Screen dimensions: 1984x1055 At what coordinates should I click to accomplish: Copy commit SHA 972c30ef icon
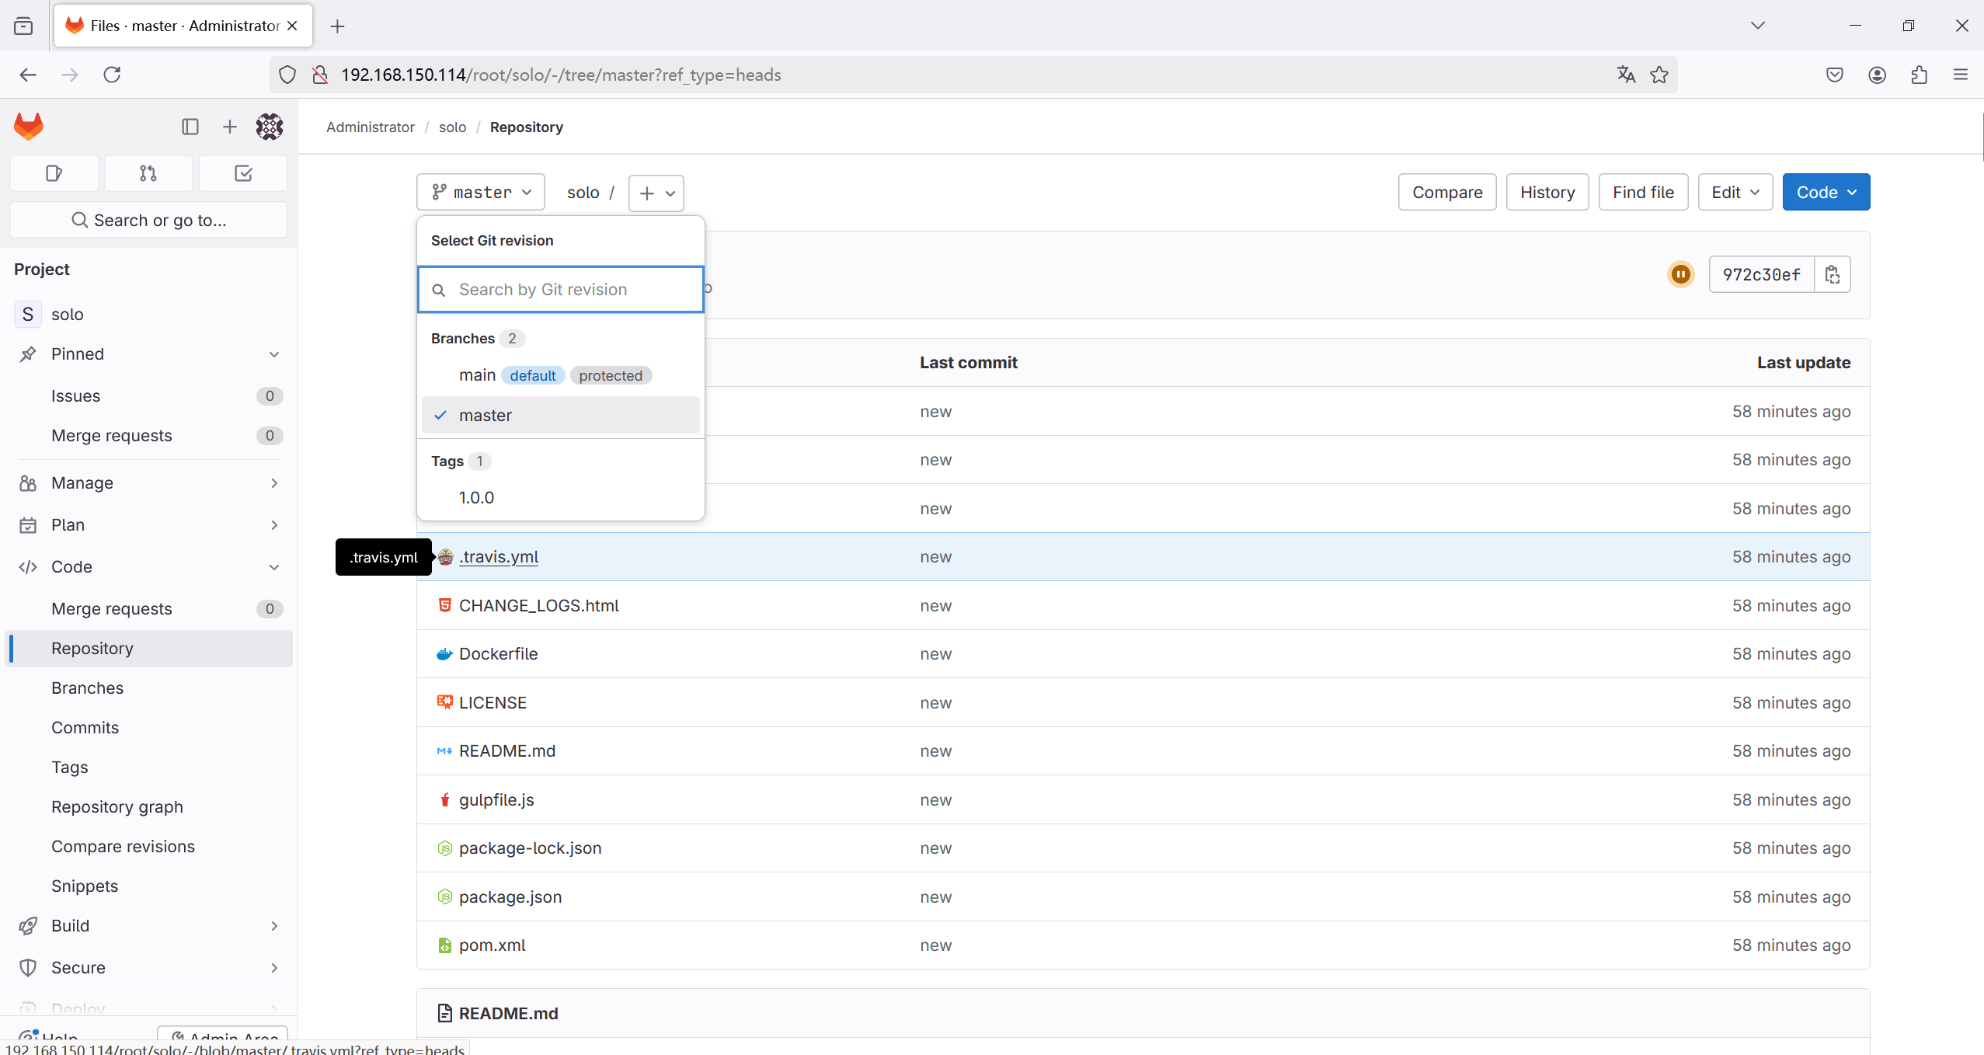tap(1833, 274)
